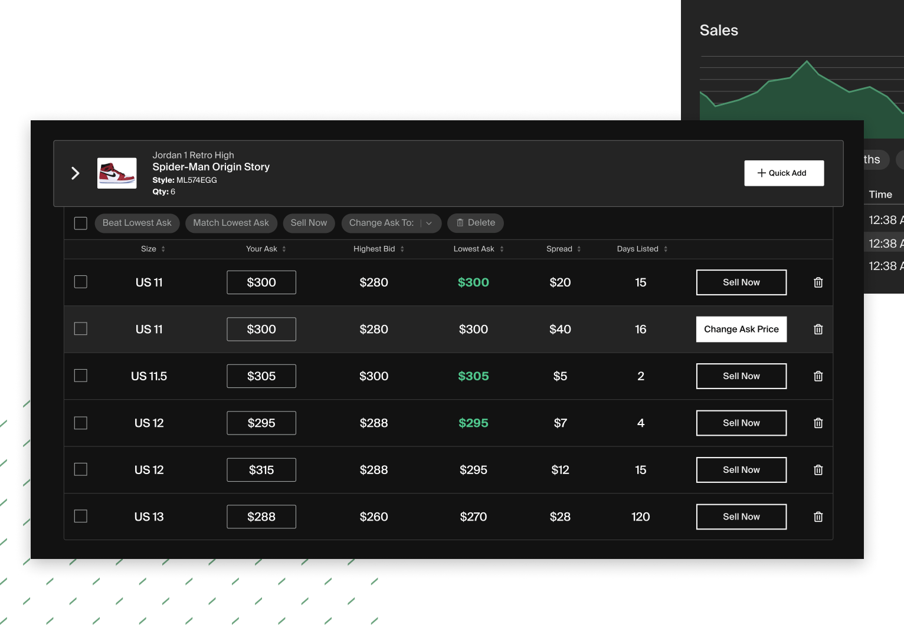Sort by Size column arrows

[163, 249]
